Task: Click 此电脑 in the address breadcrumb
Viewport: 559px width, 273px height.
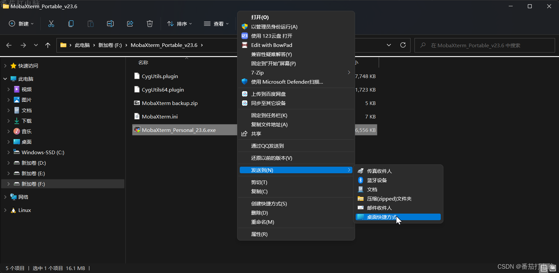Action: (x=82, y=45)
